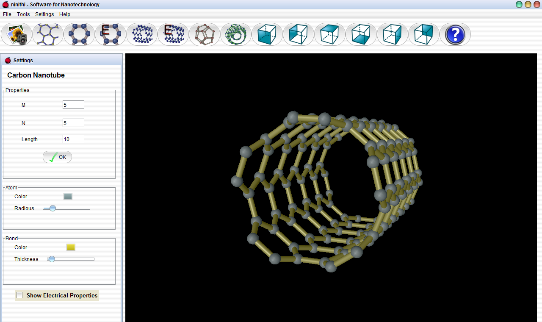Click the first teal cube view icon

click(x=267, y=34)
